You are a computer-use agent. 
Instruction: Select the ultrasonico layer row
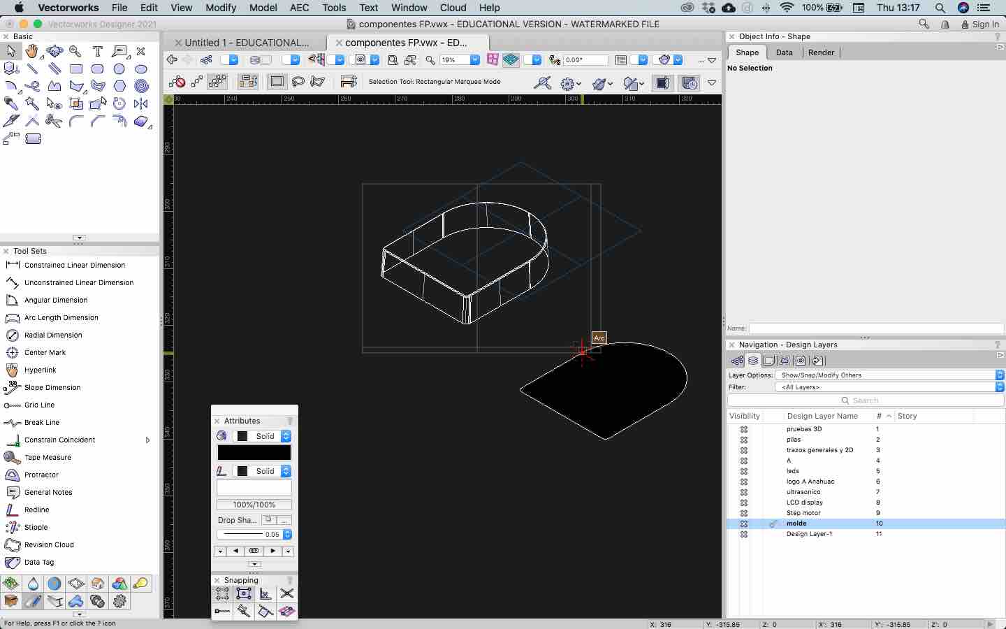coord(866,492)
